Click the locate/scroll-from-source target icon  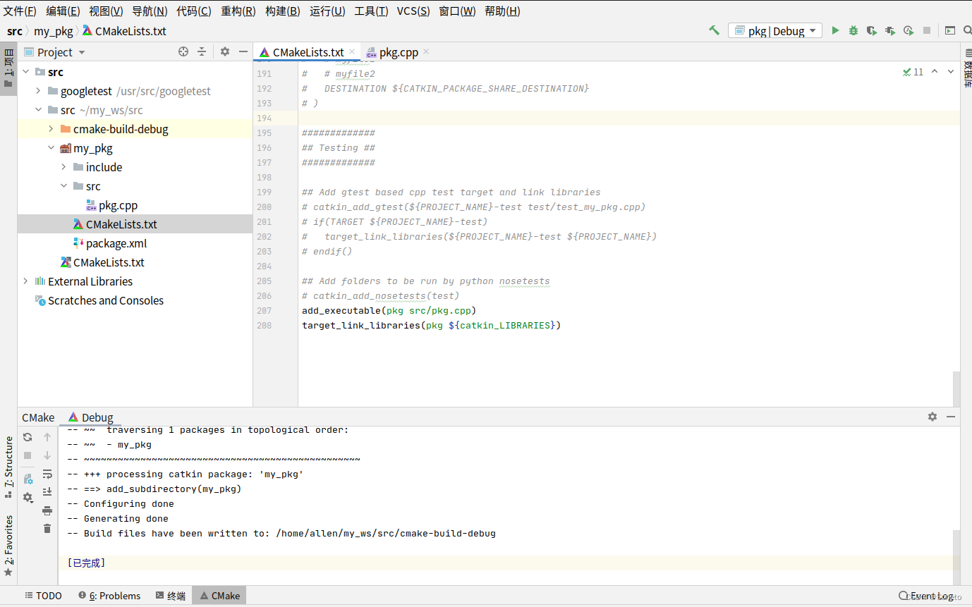point(183,51)
